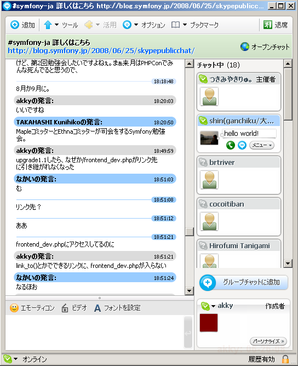298x366 pixels.
Task: Click Hirofumi Tanigami unknown-status icon
Action: [203, 245]
